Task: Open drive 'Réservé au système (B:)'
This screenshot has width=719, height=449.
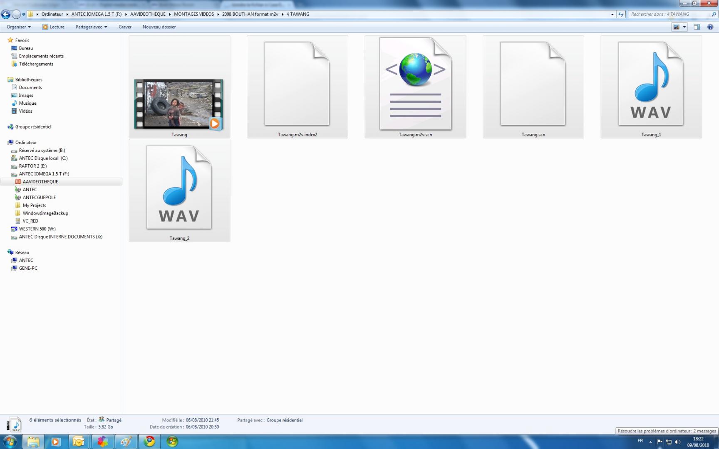Action: pyautogui.click(x=42, y=150)
